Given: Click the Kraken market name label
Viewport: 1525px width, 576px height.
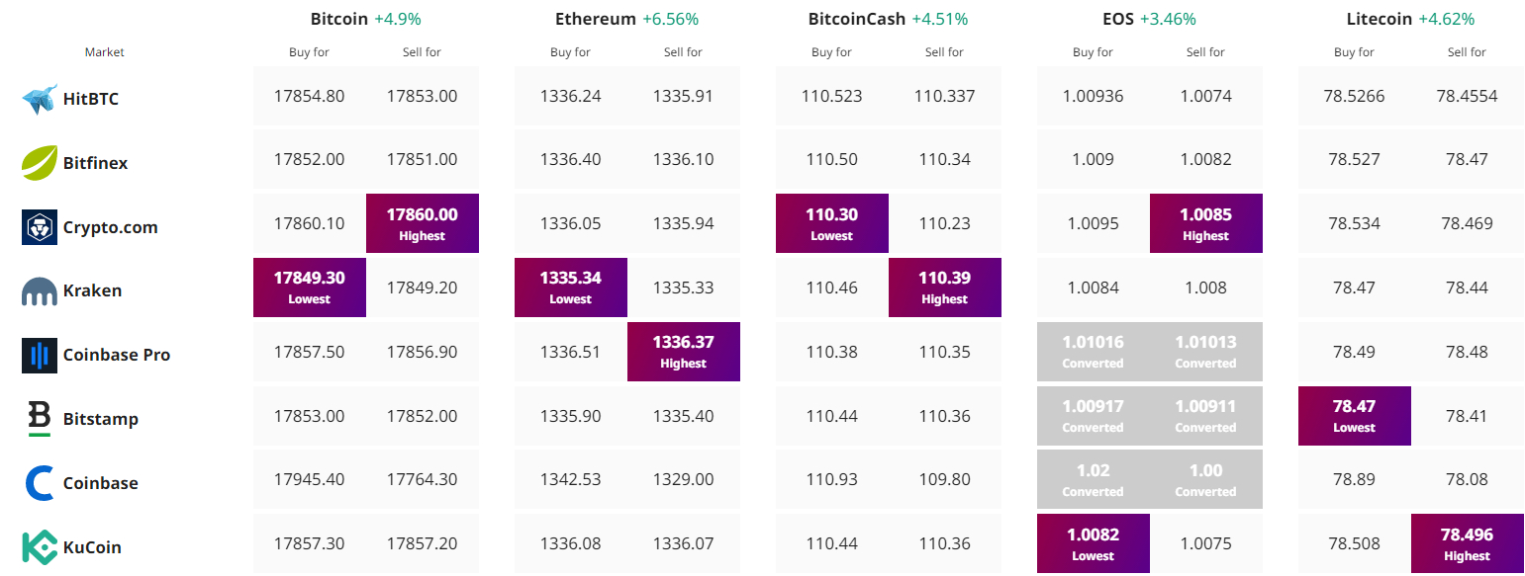Looking at the screenshot, I should [x=92, y=290].
